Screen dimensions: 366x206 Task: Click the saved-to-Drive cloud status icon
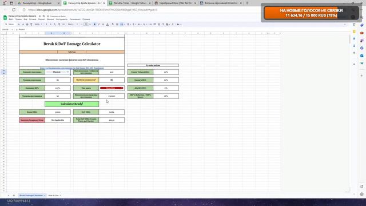coord(48,16)
